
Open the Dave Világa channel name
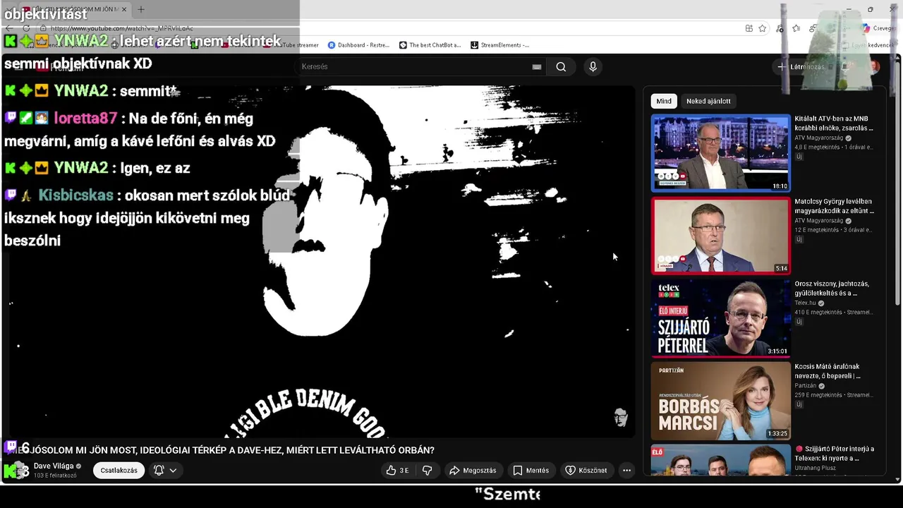point(54,466)
